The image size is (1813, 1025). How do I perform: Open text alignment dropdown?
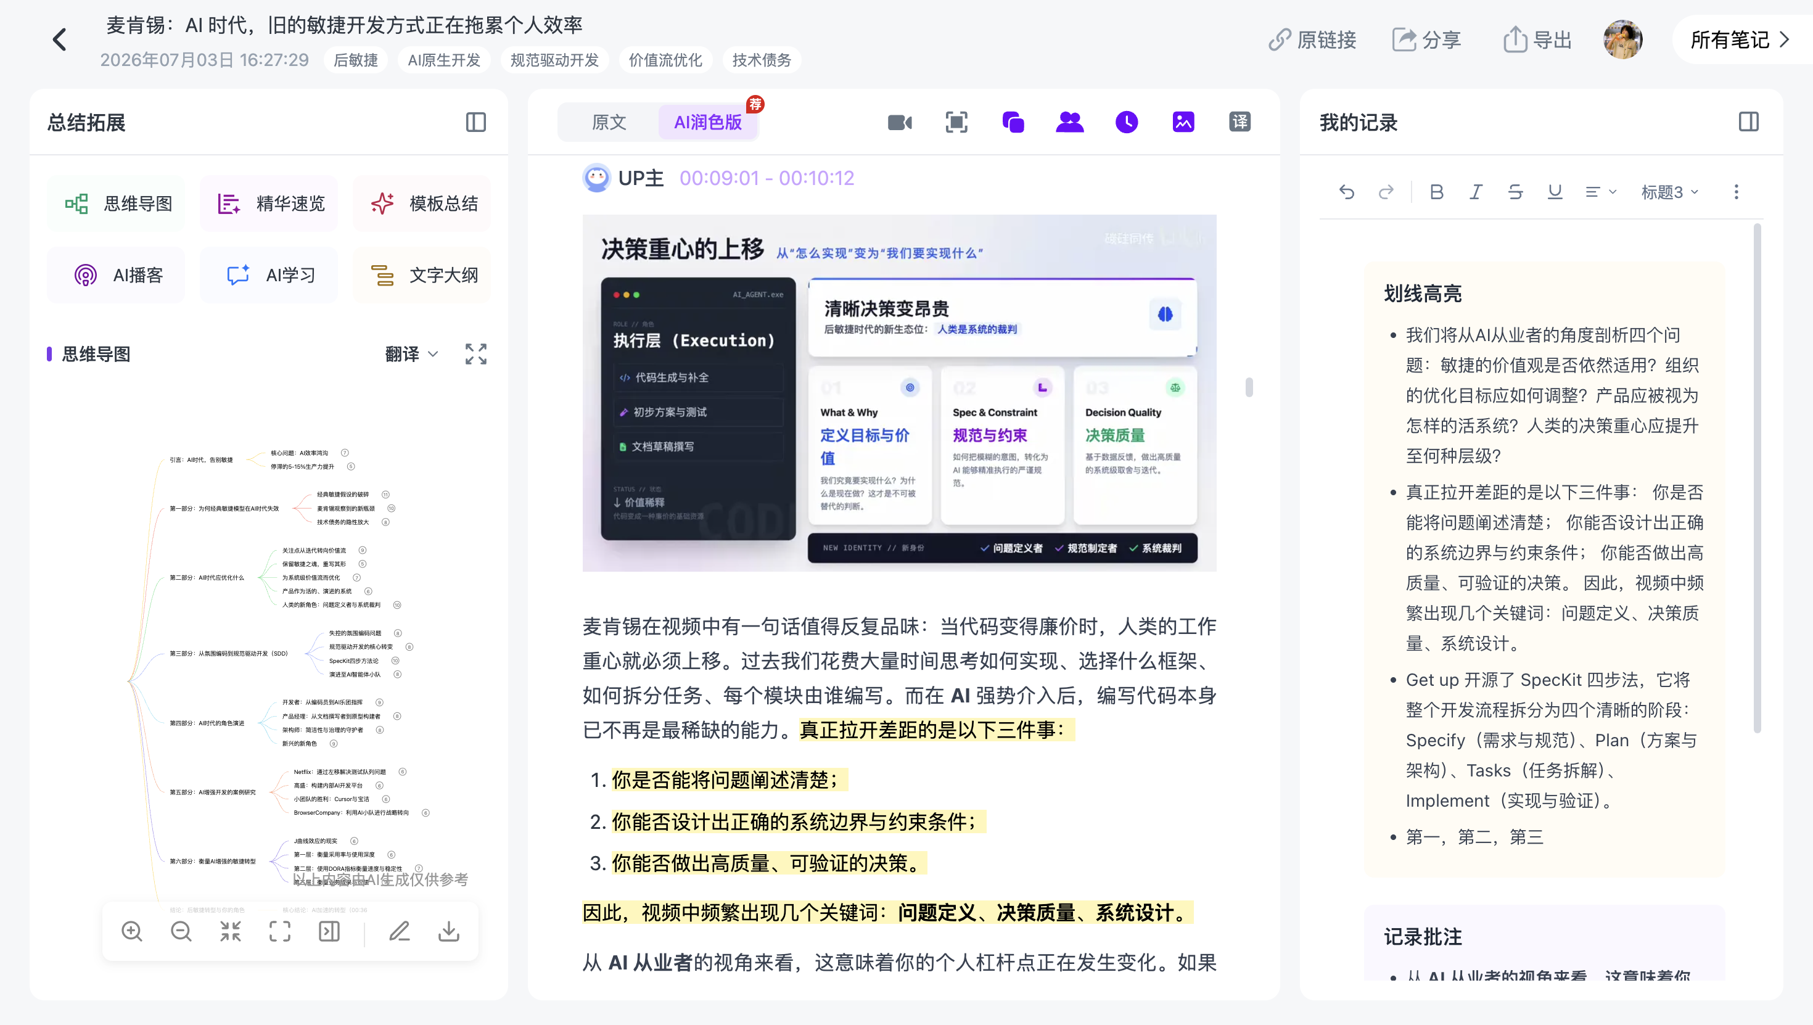point(1600,192)
